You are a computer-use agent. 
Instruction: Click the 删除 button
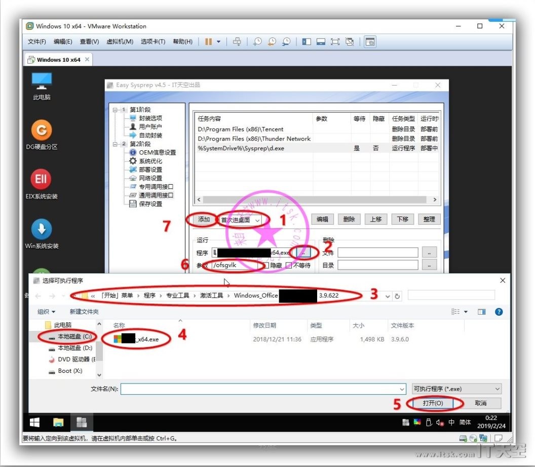click(349, 219)
